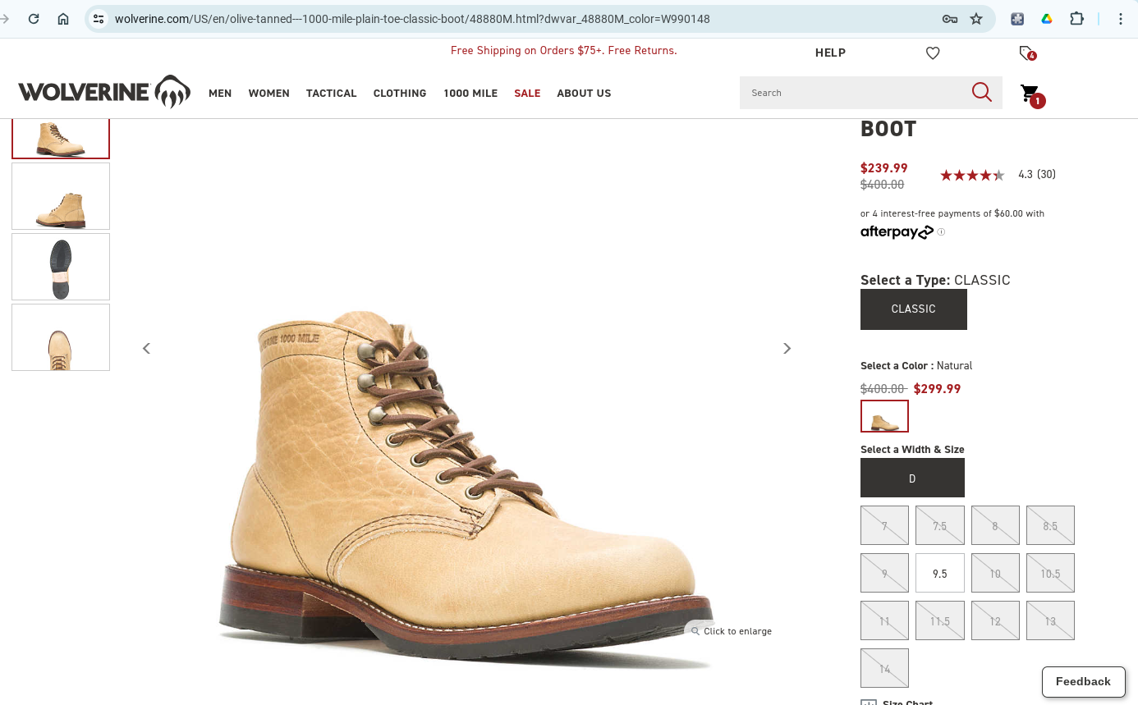Open the shopping cart icon
The image size is (1138, 705).
click(x=1031, y=94)
